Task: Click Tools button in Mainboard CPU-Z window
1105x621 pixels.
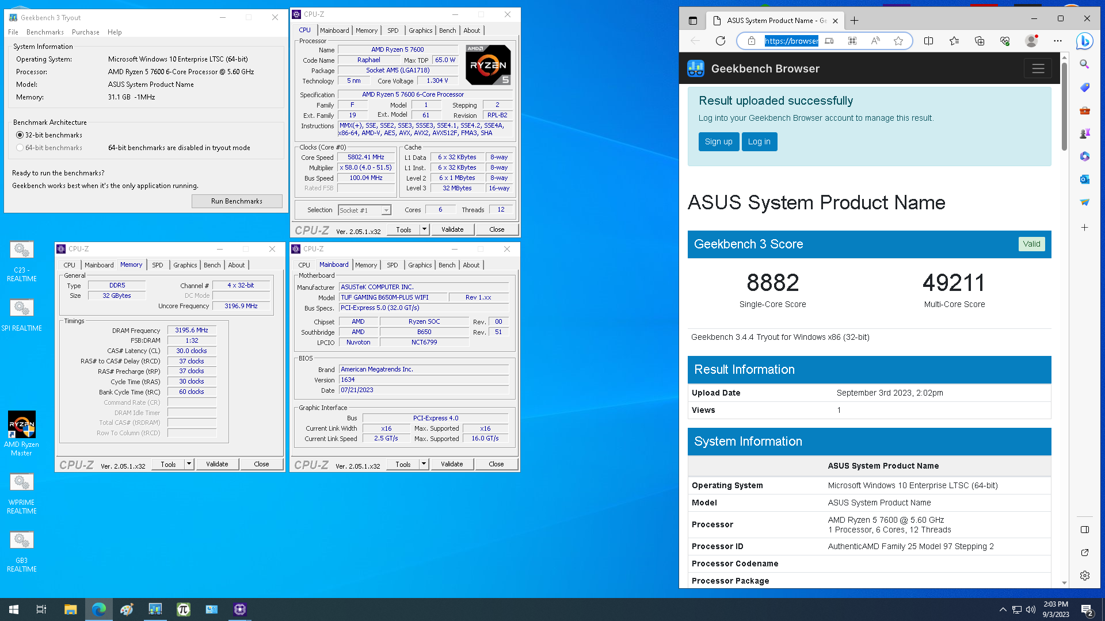Action: click(403, 464)
